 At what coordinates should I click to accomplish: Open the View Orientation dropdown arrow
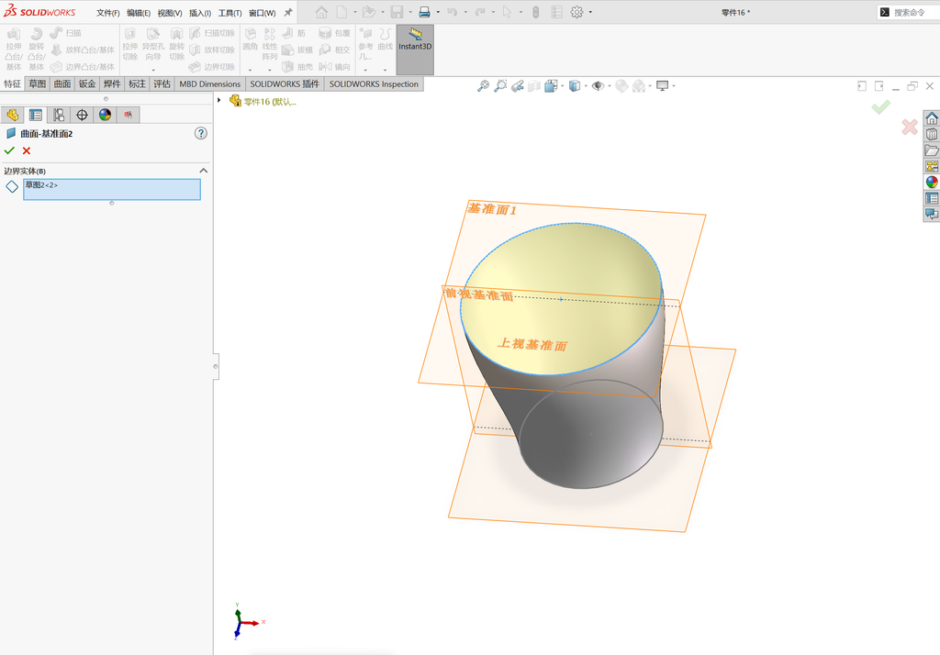[563, 86]
